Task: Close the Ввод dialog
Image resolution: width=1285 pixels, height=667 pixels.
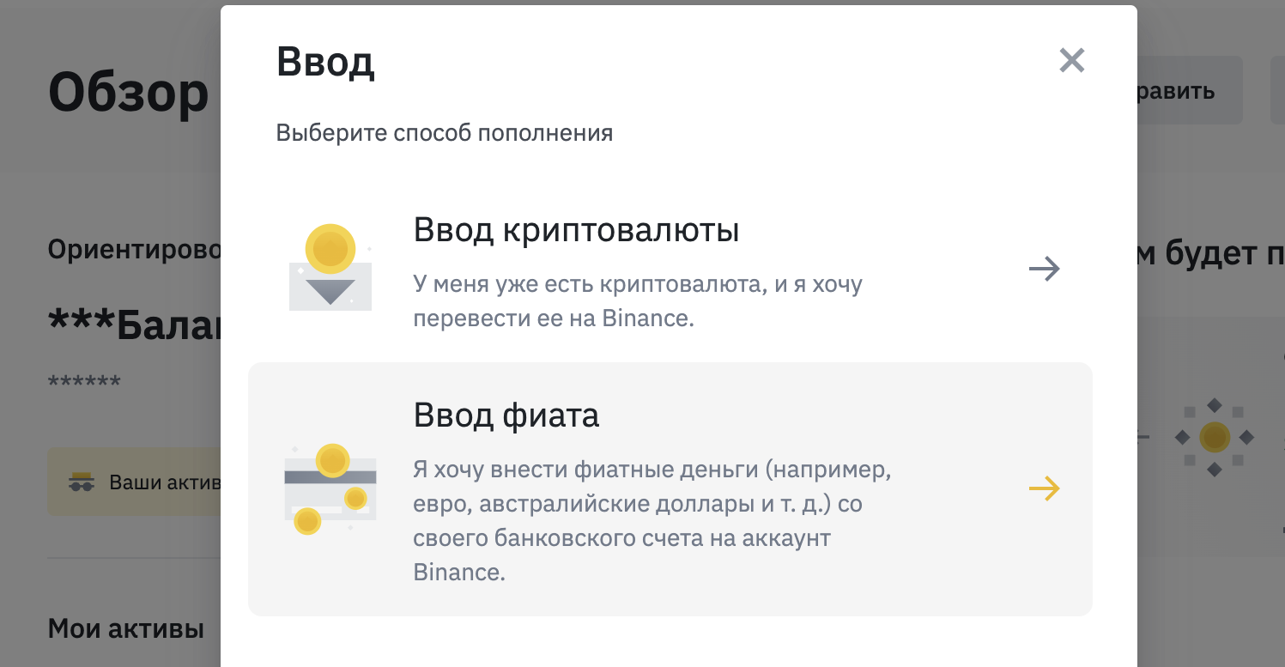Action: (x=1072, y=60)
